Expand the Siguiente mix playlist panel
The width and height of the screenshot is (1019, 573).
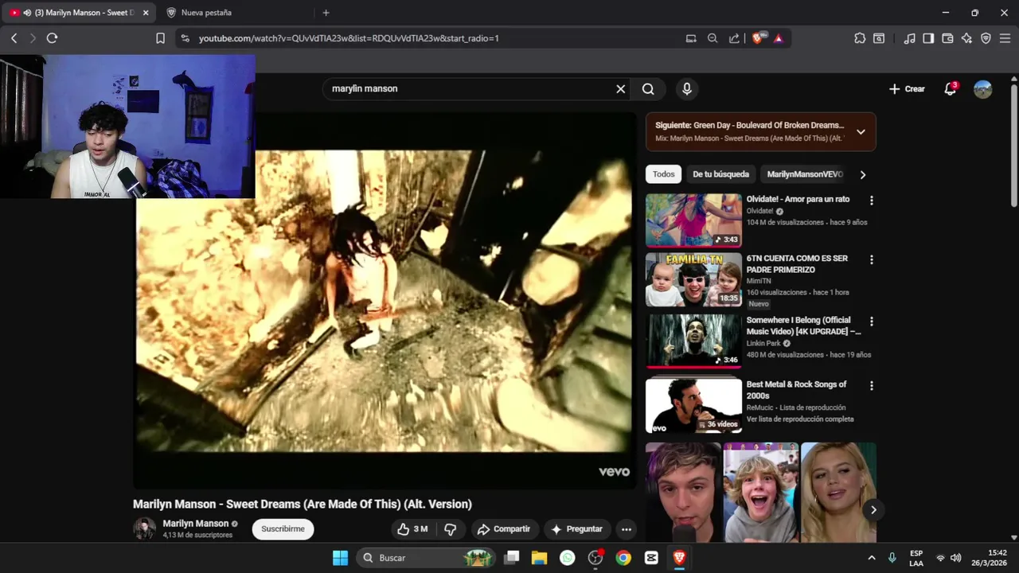click(x=861, y=132)
